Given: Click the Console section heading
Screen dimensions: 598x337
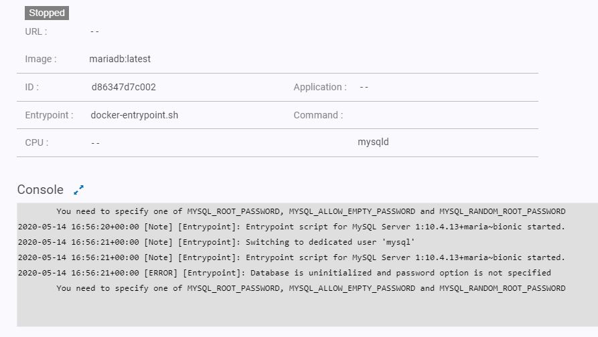Looking at the screenshot, I should click(40, 190).
